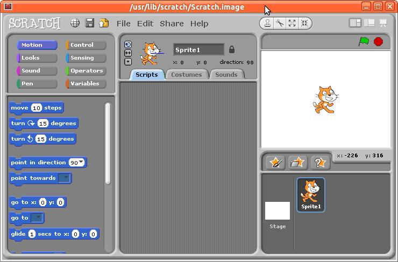Open the Help menu

pos(199,24)
